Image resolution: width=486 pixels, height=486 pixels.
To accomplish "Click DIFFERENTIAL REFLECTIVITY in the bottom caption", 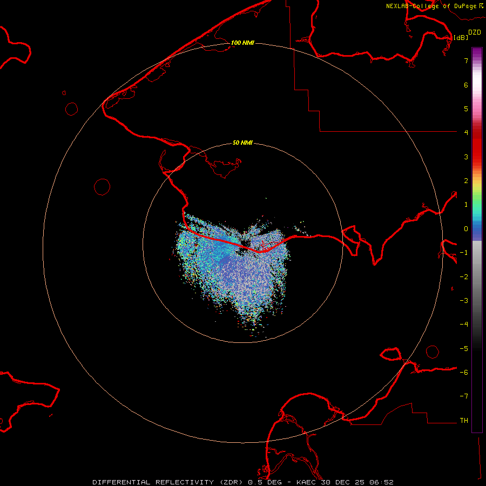I will click(153, 482).
